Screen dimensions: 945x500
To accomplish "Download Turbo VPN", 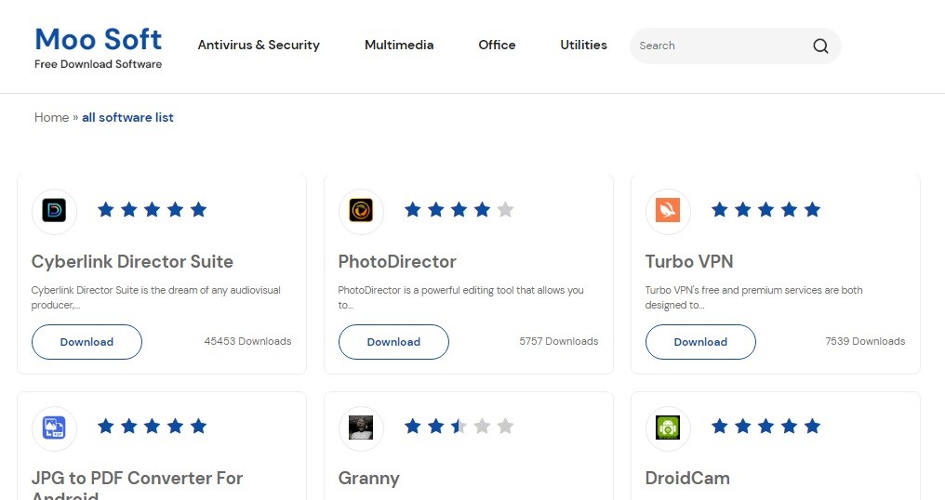I will [x=700, y=342].
